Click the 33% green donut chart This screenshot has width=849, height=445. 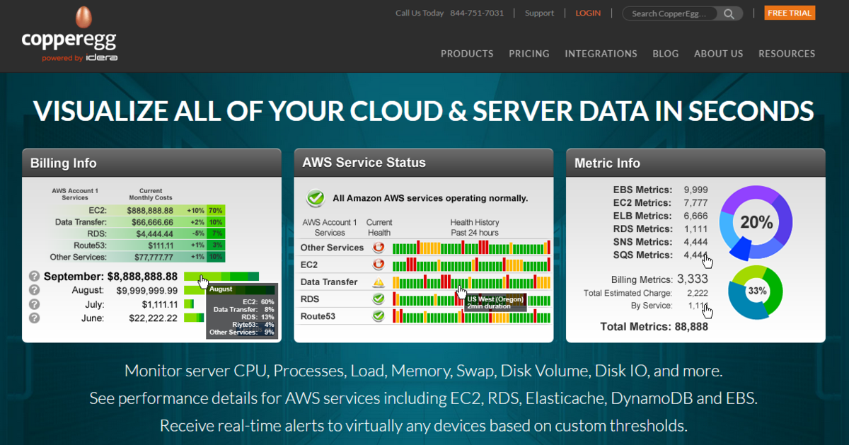(x=756, y=291)
